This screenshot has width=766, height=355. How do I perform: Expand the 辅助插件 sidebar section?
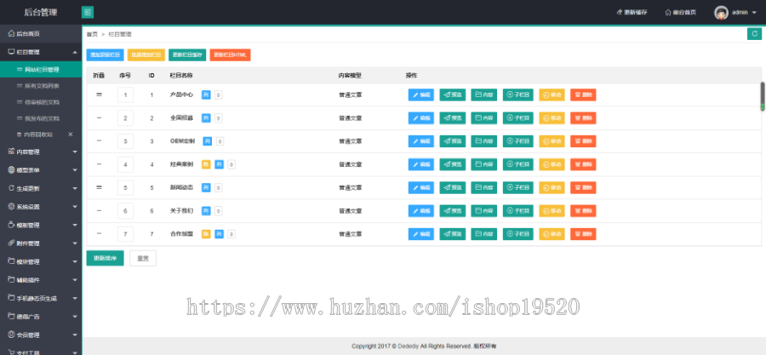click(x=75, y=280)
